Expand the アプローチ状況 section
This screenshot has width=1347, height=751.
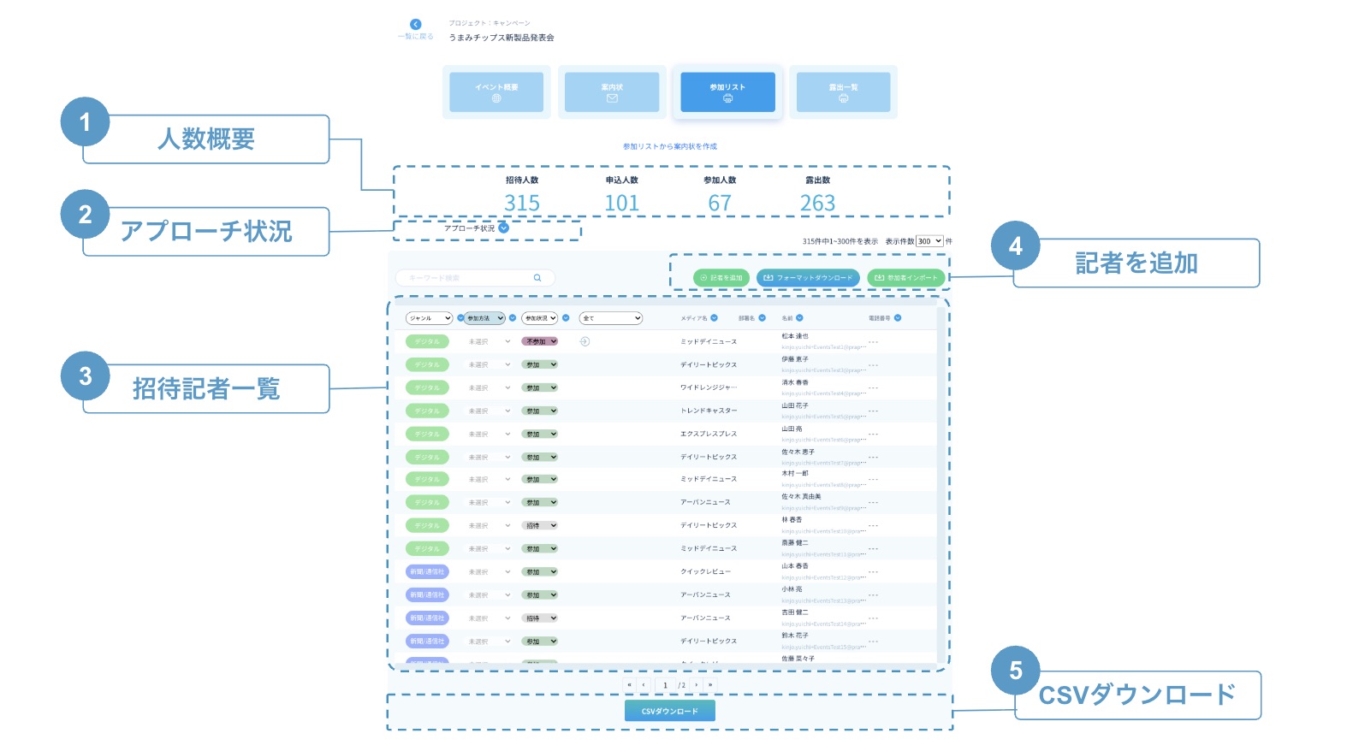504,228
